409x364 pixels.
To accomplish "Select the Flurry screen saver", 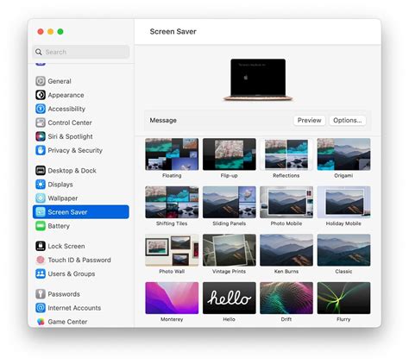I will click(x=343, y=298).
